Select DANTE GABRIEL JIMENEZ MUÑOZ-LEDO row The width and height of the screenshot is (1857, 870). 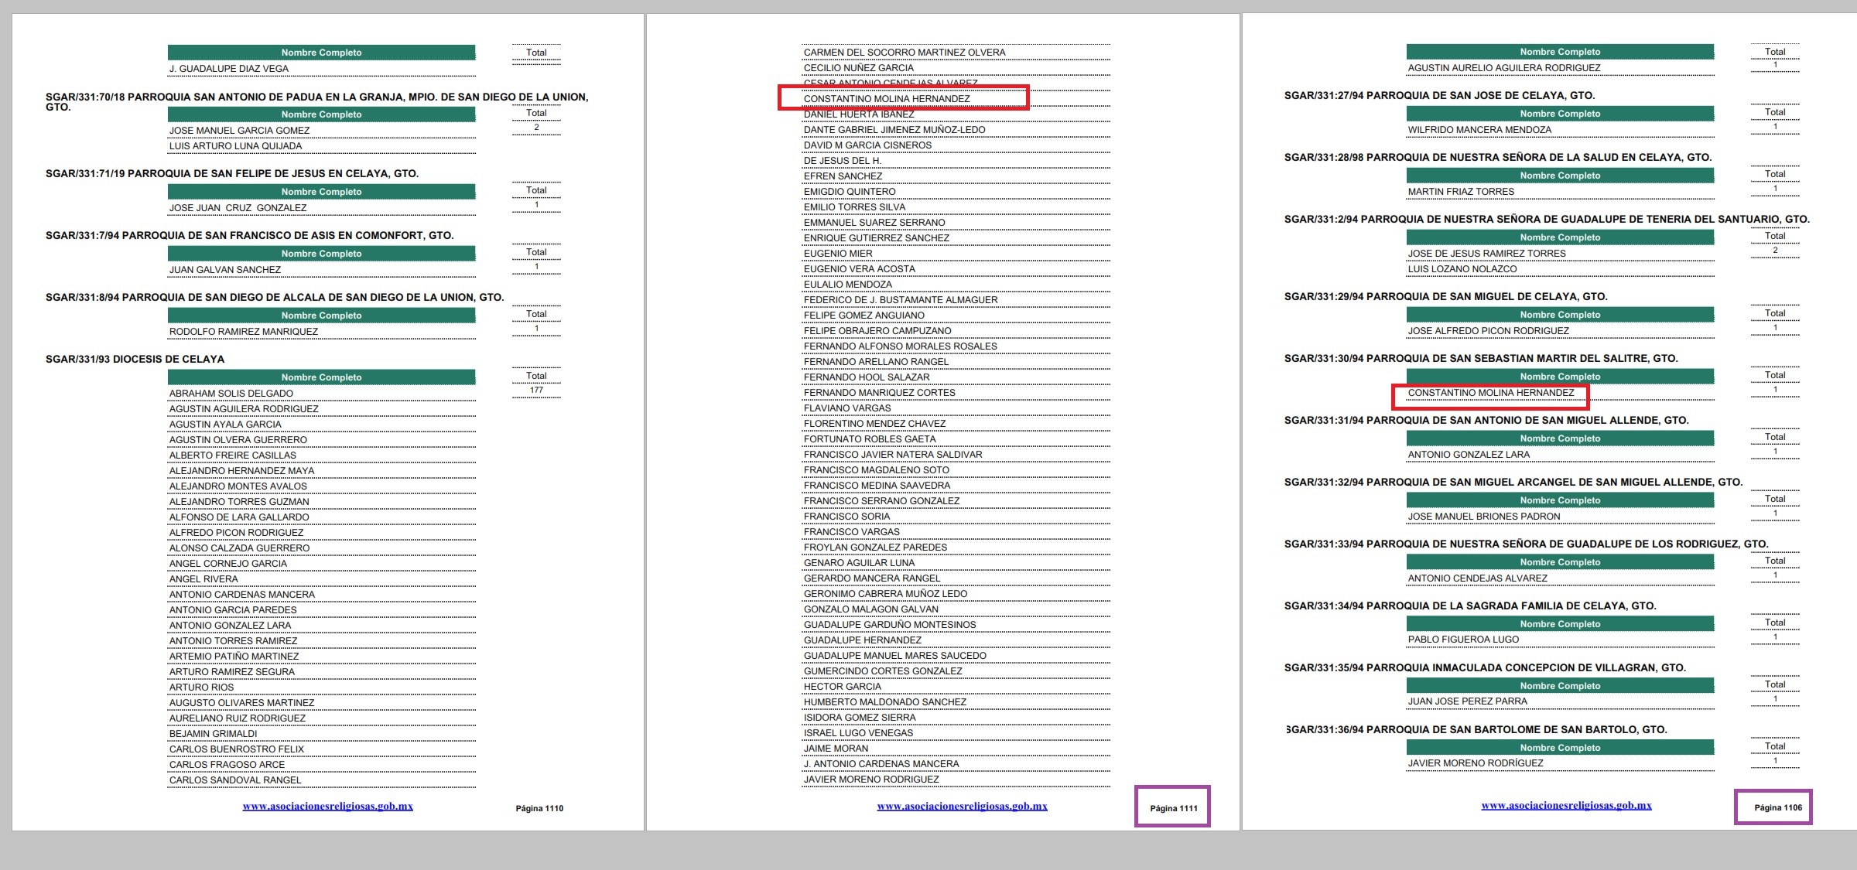click(956, 129)
